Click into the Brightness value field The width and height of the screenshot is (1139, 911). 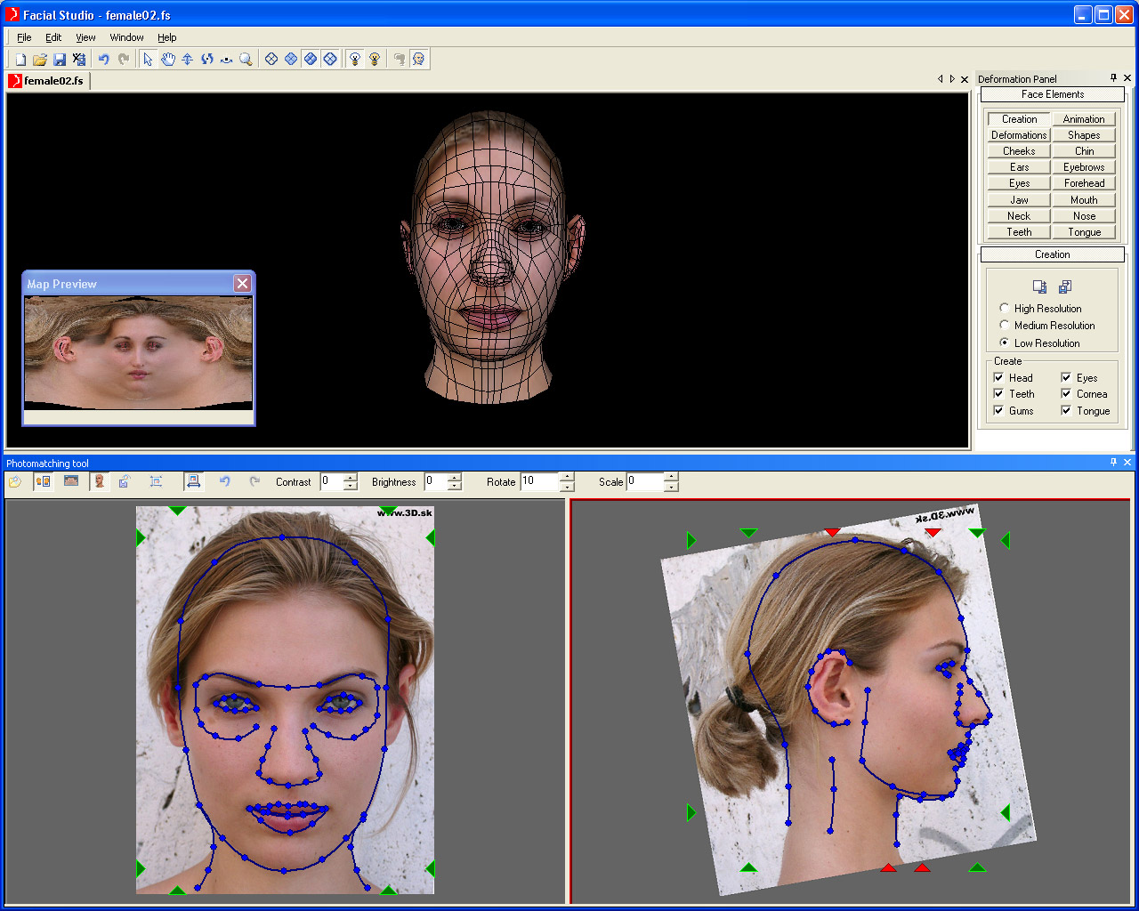[435, 481]
